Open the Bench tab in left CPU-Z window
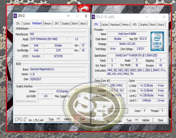The height and width of the screenshot is (138, 176). [x=75, y=23]
